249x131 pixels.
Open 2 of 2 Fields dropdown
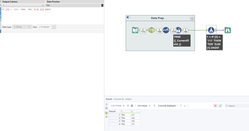(118, 106)
